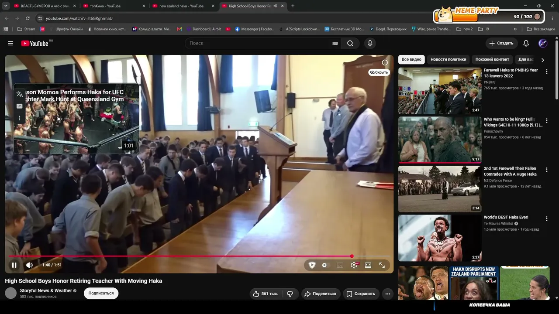Open the tab search dropdown in Chrome
The height and width of the screenshot is (314, 559).
pyautogui.click(x=6, y=6)
